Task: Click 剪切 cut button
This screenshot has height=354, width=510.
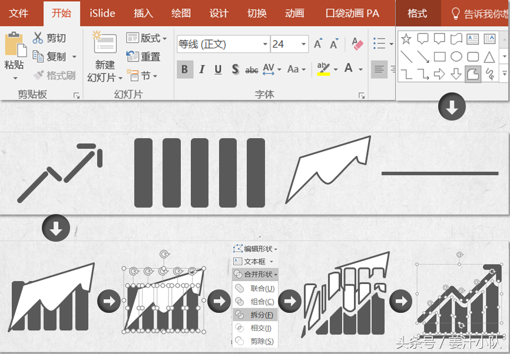Action: [49, 38]
